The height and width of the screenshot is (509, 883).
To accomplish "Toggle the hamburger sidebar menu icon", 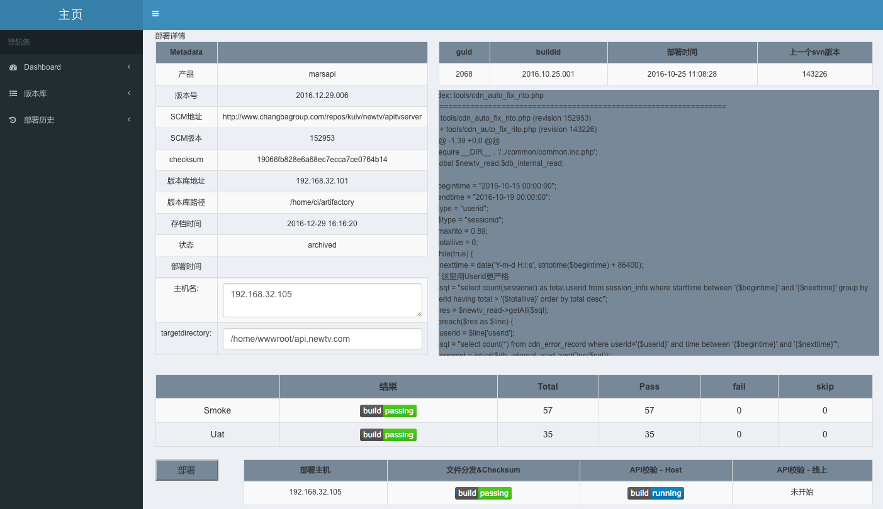I will (155, 14).
